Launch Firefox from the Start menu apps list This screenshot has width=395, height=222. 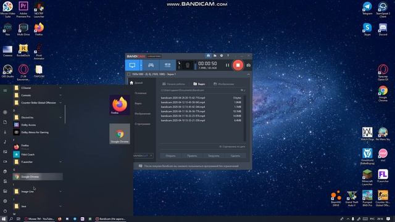click(38, 147)
